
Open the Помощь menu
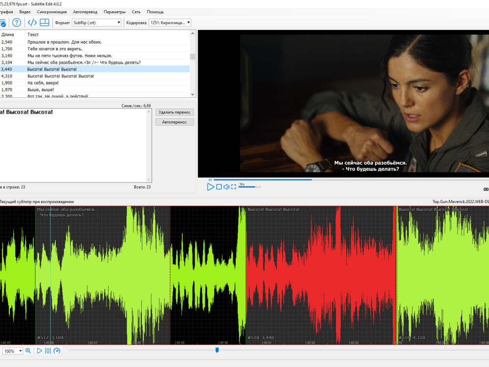[155, 12]
